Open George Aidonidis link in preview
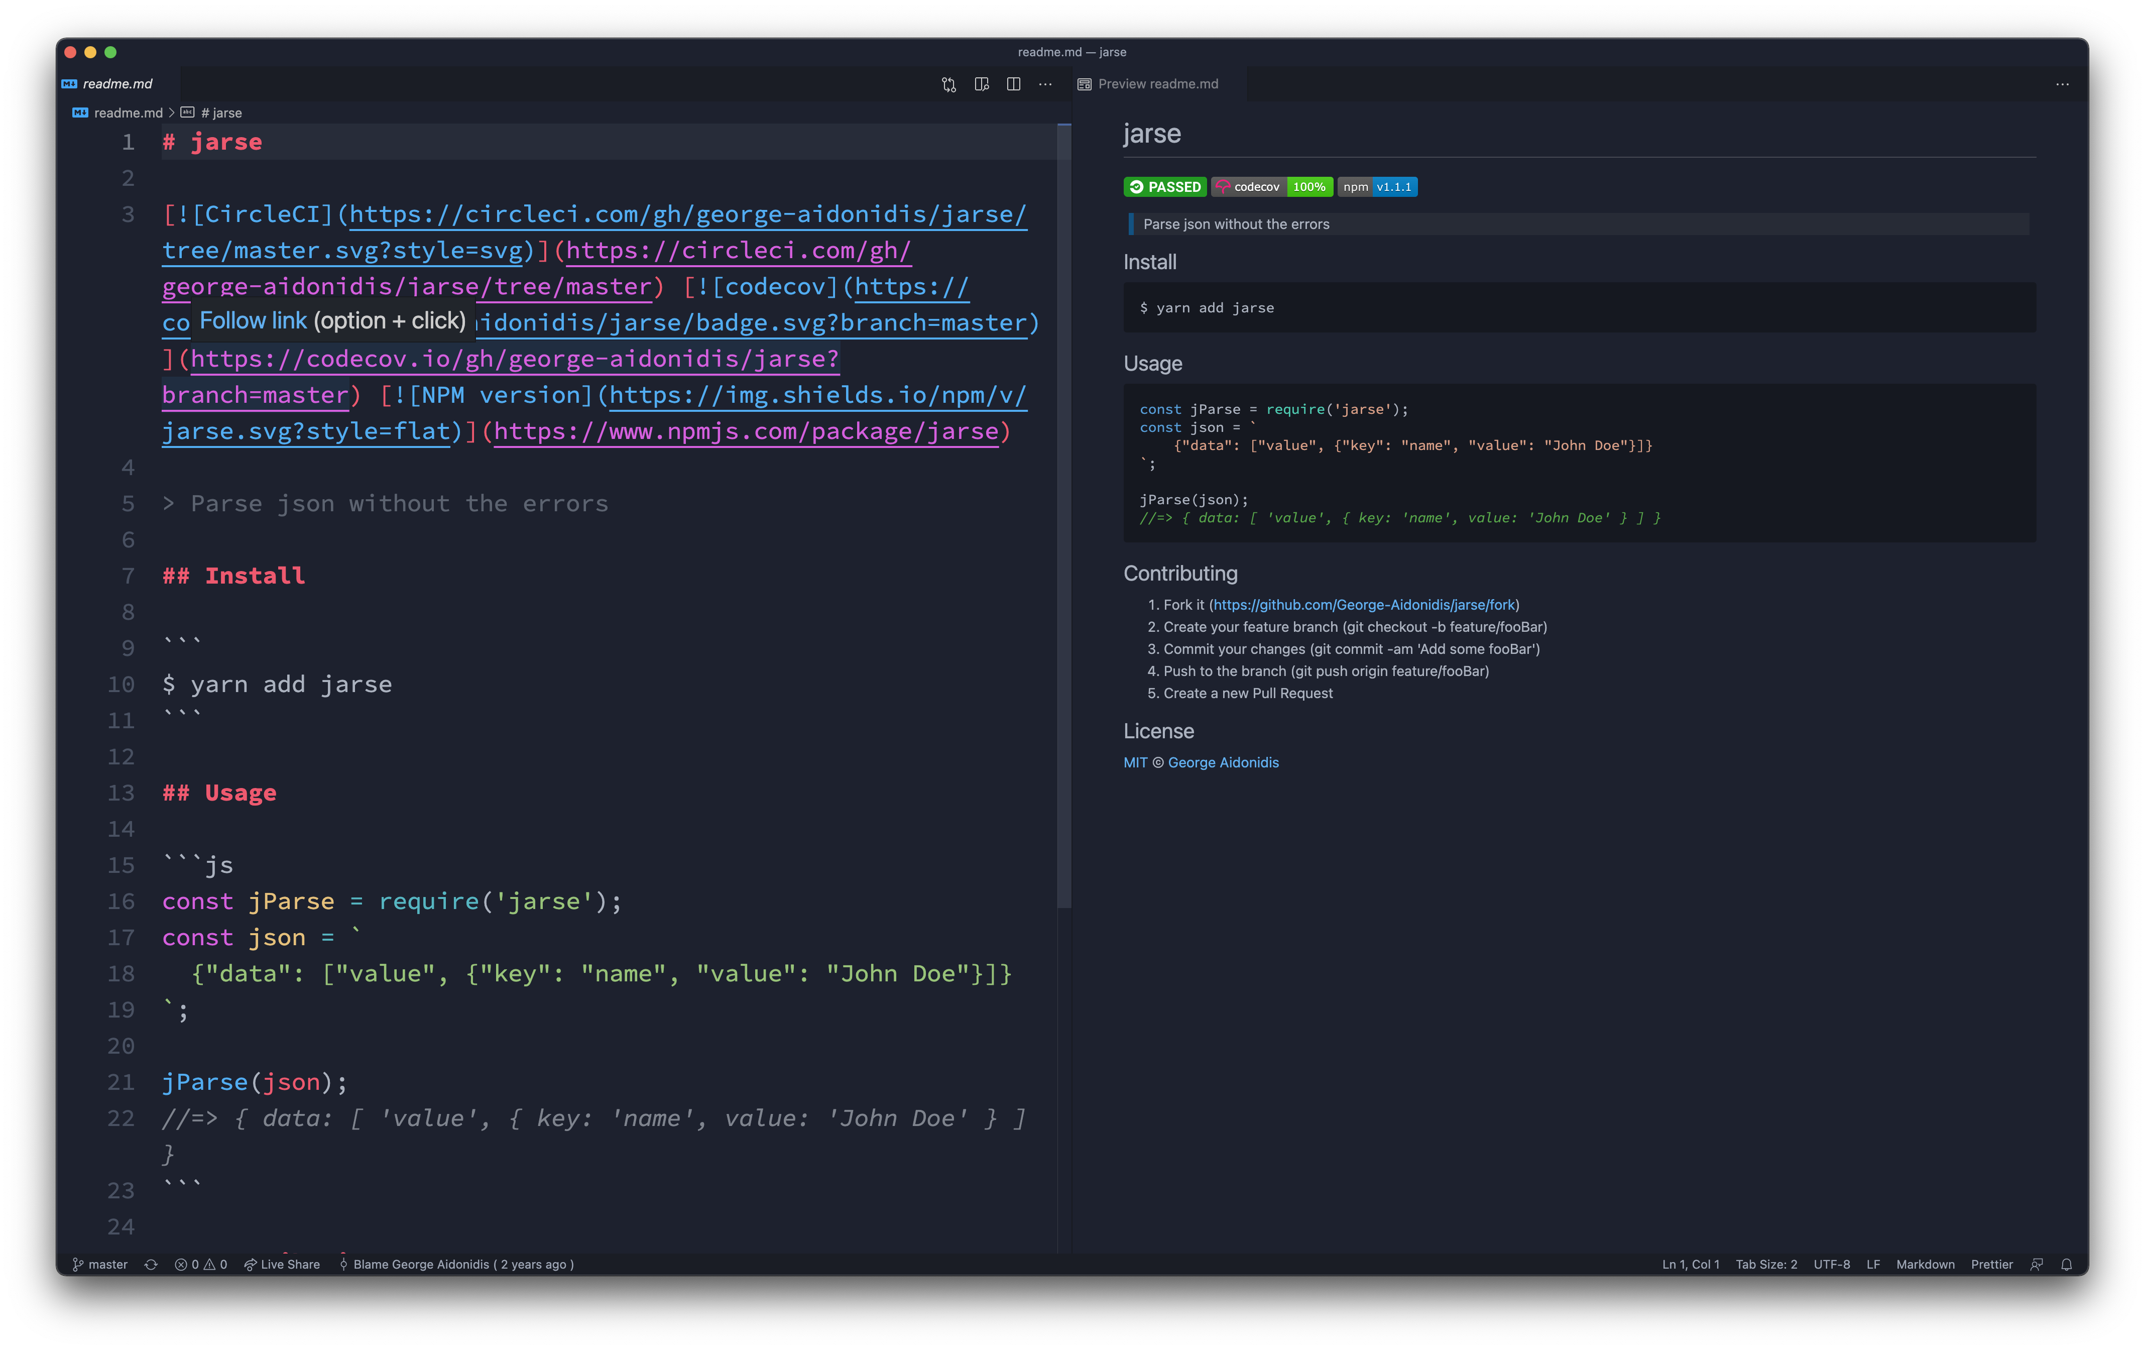The width and height of the screenshot is (2145, 1350). [x=1223, y=762]
